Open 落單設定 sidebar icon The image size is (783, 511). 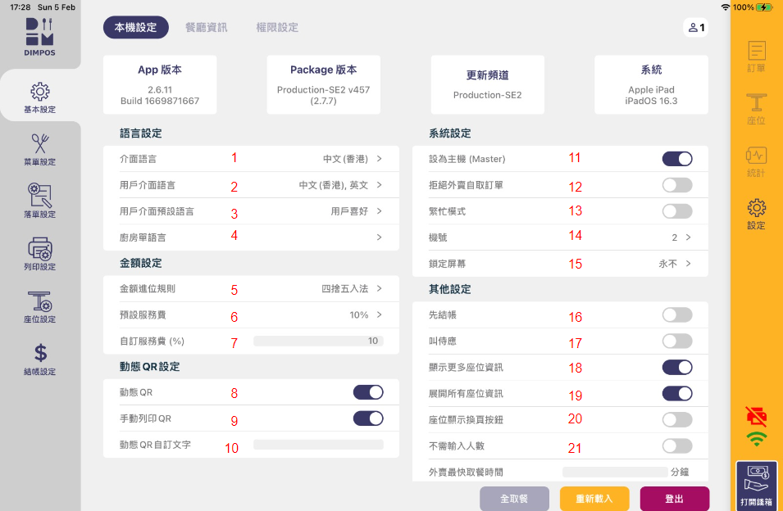(40, 201)
